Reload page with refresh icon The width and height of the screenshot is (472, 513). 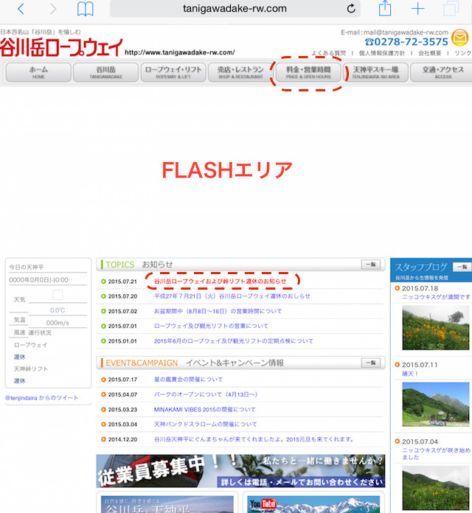pyautogui.click(x=351, y=9)
